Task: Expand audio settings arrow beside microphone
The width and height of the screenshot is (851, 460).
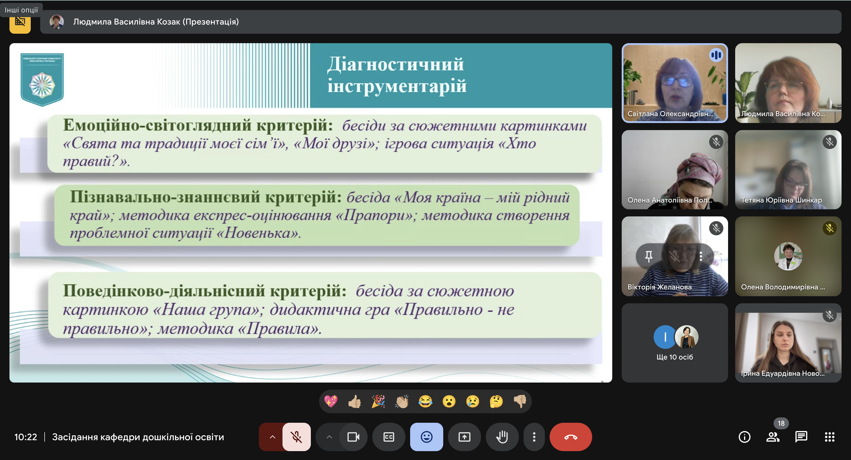Action: [x=272, y=437]
